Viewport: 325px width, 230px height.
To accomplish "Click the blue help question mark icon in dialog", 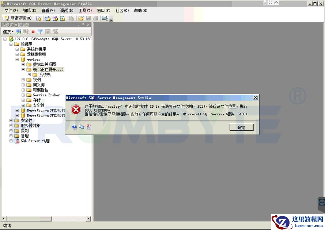I will [x=75, y=127].
